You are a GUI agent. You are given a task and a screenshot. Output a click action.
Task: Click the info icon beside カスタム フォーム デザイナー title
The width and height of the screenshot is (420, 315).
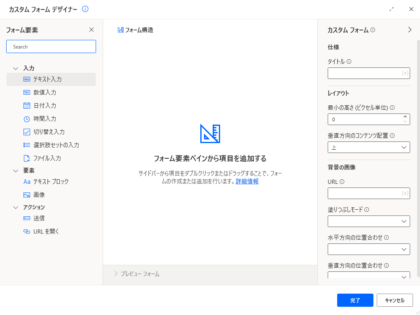85,9
